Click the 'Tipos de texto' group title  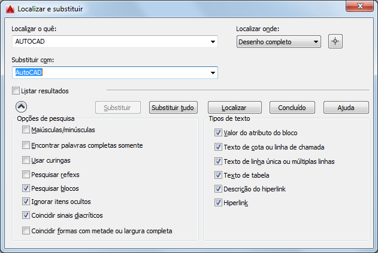(229, 118)
